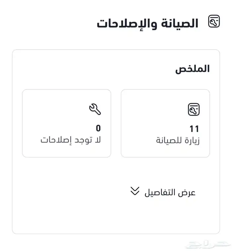Click the word التفاصيل in the details link
This screenshot has height=251, width=232.
pyautogui.click(x=160, y=192)
